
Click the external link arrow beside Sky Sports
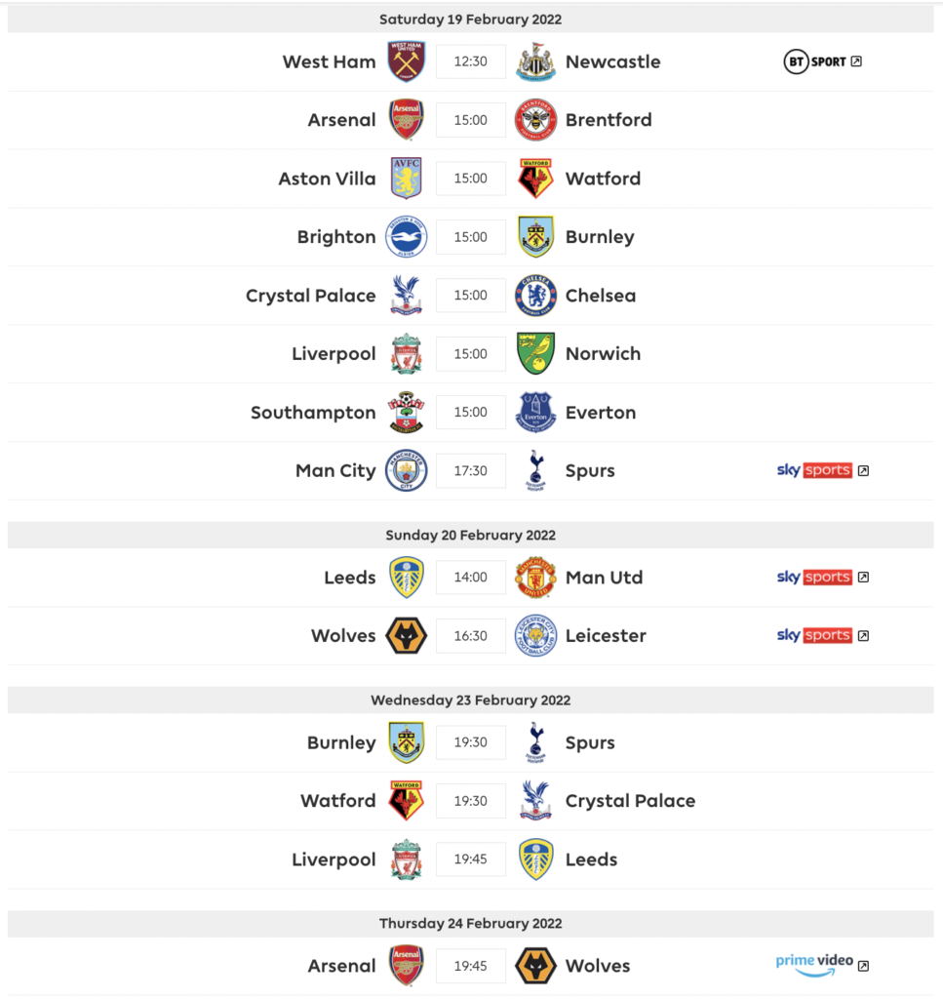(x=862, y=469)
